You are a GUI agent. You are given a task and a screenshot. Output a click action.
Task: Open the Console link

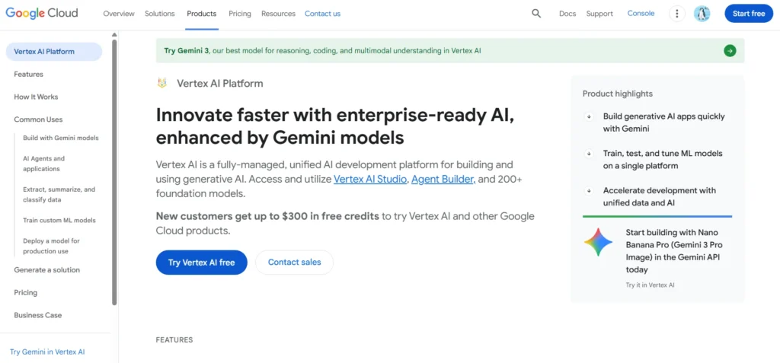coord(641,14)
